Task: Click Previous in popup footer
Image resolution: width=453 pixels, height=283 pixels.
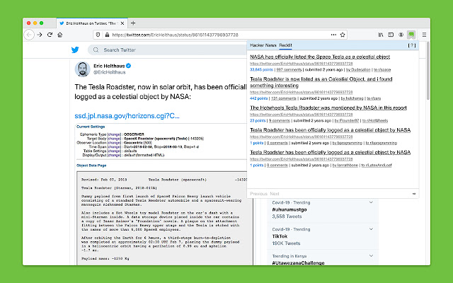Action: click(258, 194)
